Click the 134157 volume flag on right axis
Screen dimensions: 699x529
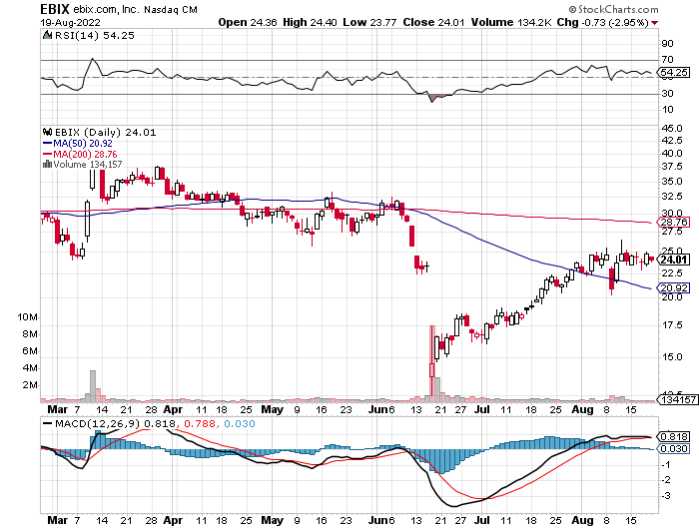(x=678, y=400)
